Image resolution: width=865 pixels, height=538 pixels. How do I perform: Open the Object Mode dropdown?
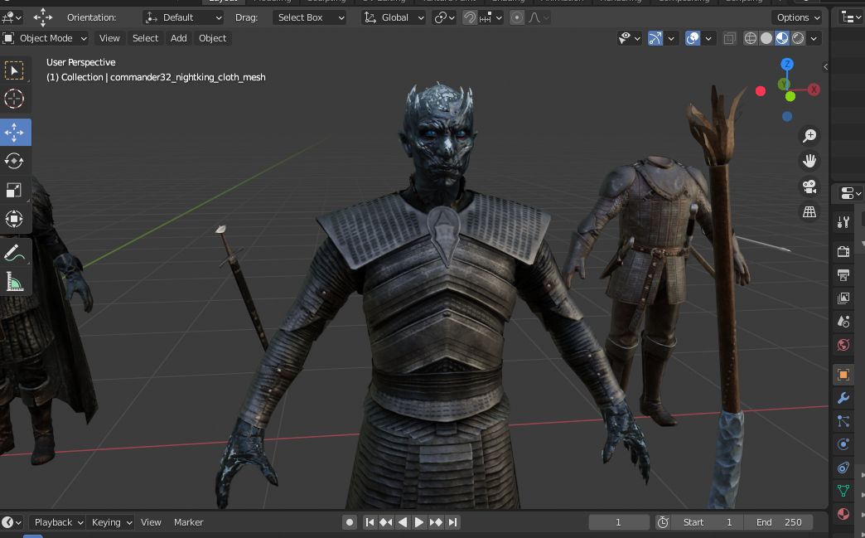46,38
